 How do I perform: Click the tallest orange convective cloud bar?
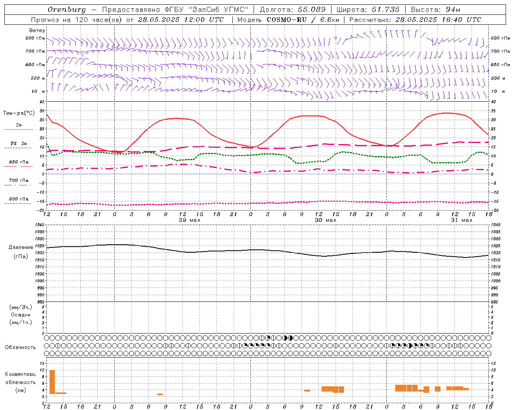pos(52,382)
